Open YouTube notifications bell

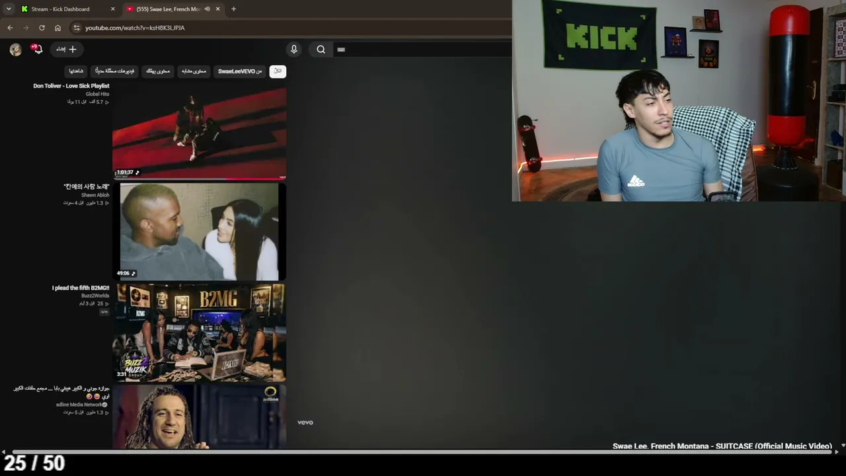point(37,49)
